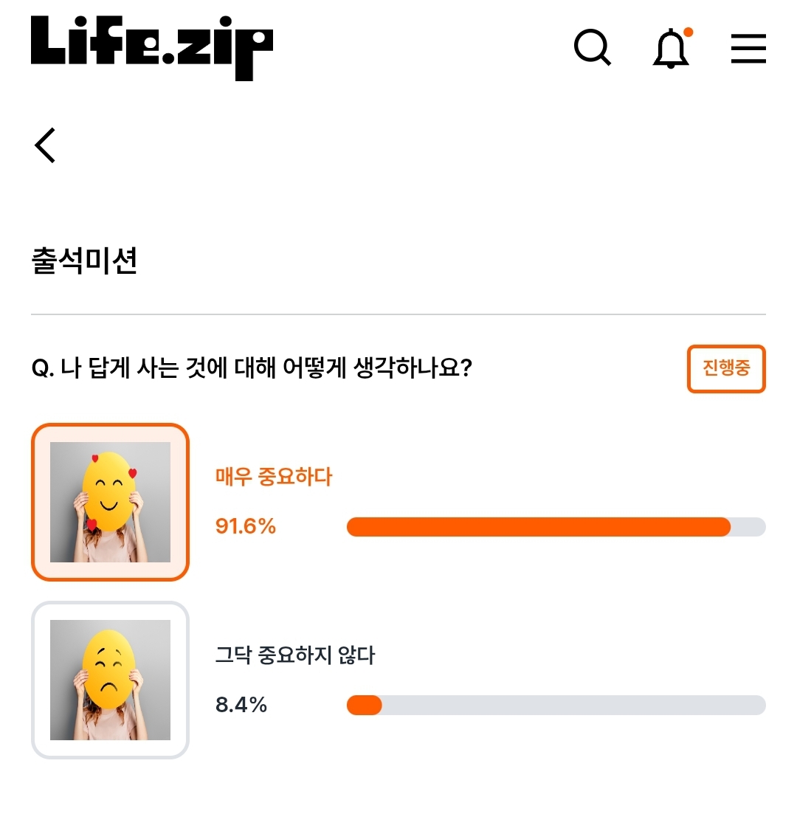The height and width of the screenshot is (831, 797).
Task: Click the gray-bordered second option card
Action: click(110, 680)
